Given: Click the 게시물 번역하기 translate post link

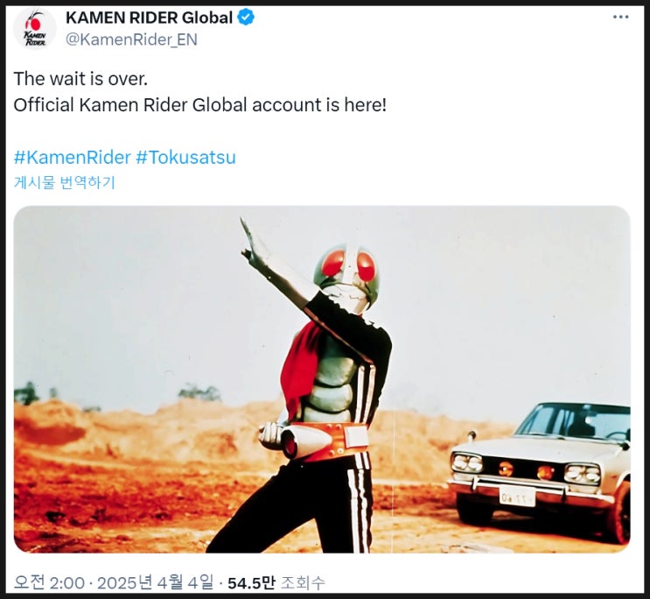Looking at the screenshot, I should pos(64,182).
